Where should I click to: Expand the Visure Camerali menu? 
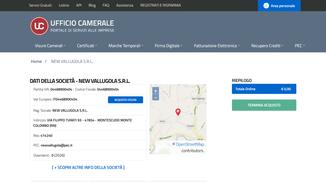pyautogui.click(x=50, y=46)
